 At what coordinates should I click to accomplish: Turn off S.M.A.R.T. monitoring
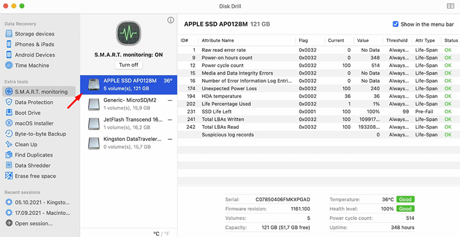point(128,65)
